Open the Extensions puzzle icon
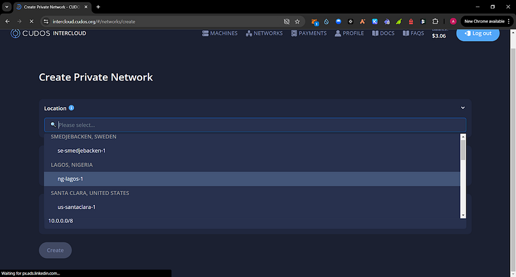This screenshot has height=277, width=516. (x=435, y=22)
